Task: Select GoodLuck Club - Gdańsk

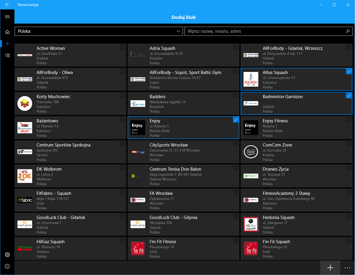Action: point(70,224)
